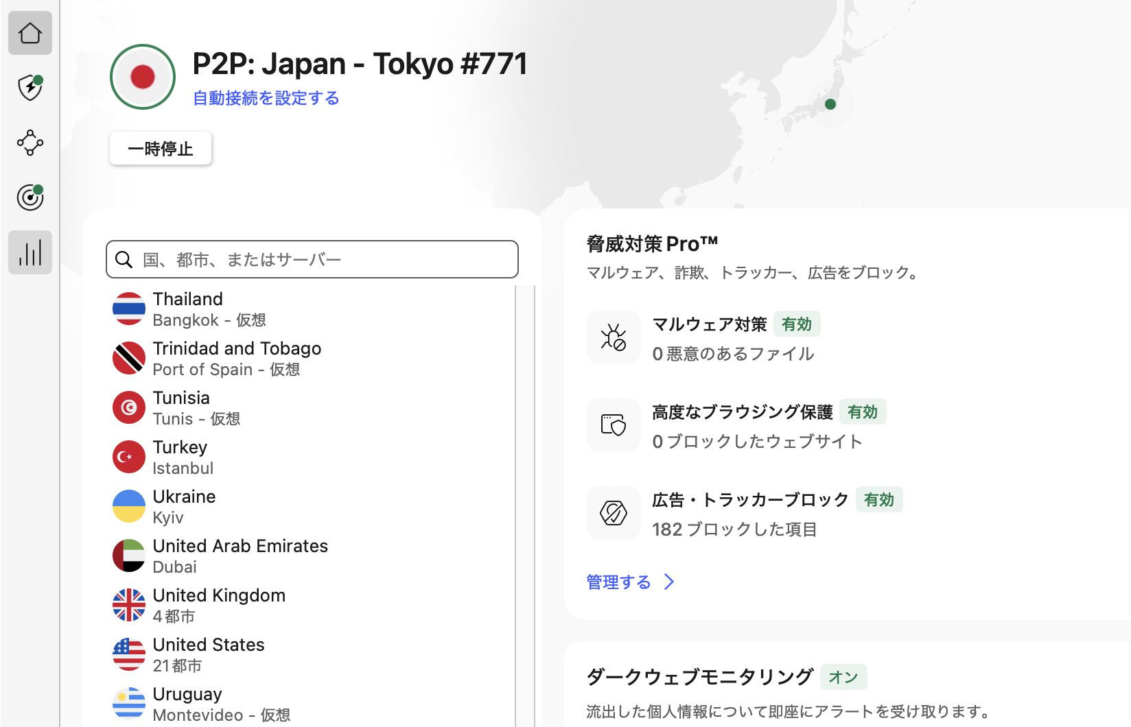Open the Home tab in sidebar
The width and height of the screenshot is (1131, 727).
(x=30, y=33)
